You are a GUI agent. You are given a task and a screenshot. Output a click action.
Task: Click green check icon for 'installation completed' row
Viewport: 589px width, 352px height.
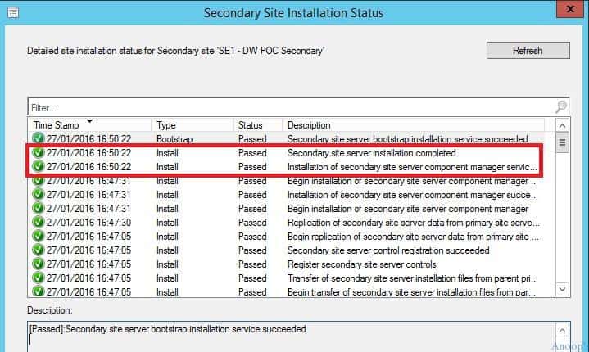click(x=38, y=153)
